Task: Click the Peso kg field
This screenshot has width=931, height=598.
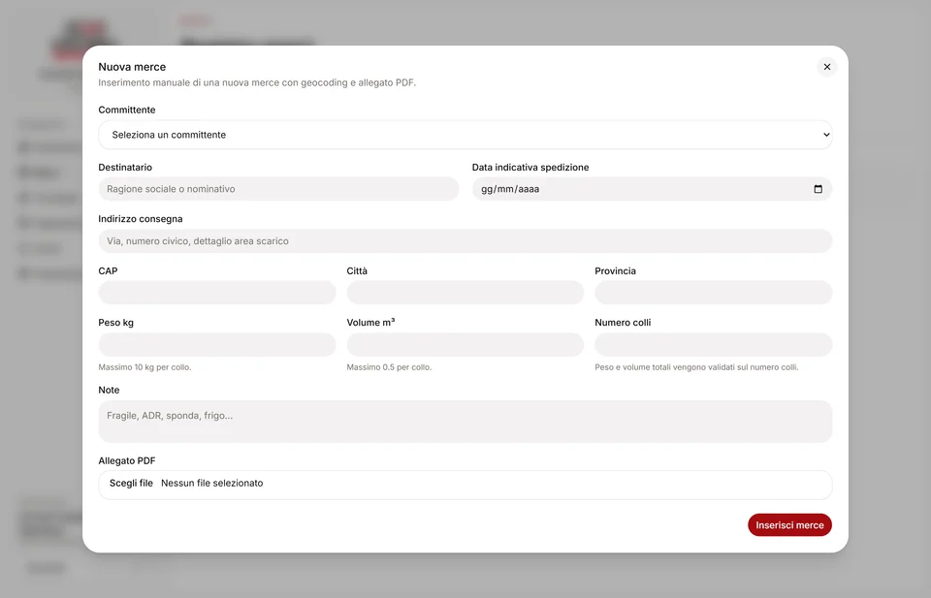Action: click(216, 345)
